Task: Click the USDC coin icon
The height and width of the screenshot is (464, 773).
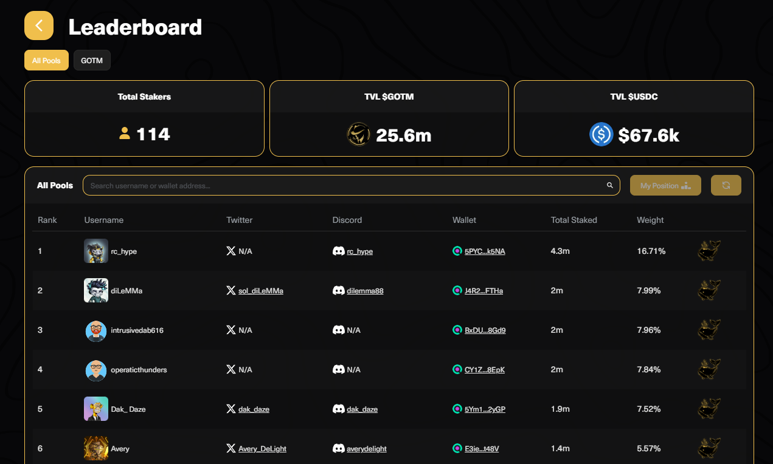Action: 601,134
